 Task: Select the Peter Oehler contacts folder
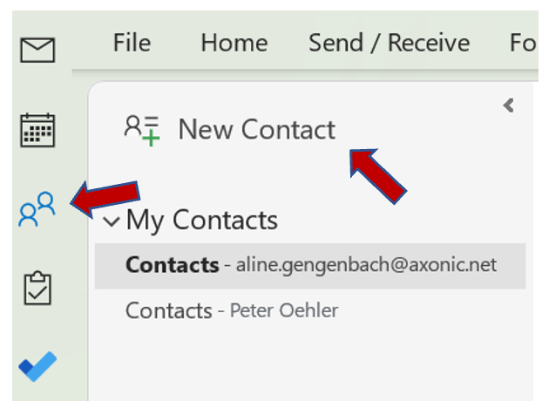click(x=231, y=310)
